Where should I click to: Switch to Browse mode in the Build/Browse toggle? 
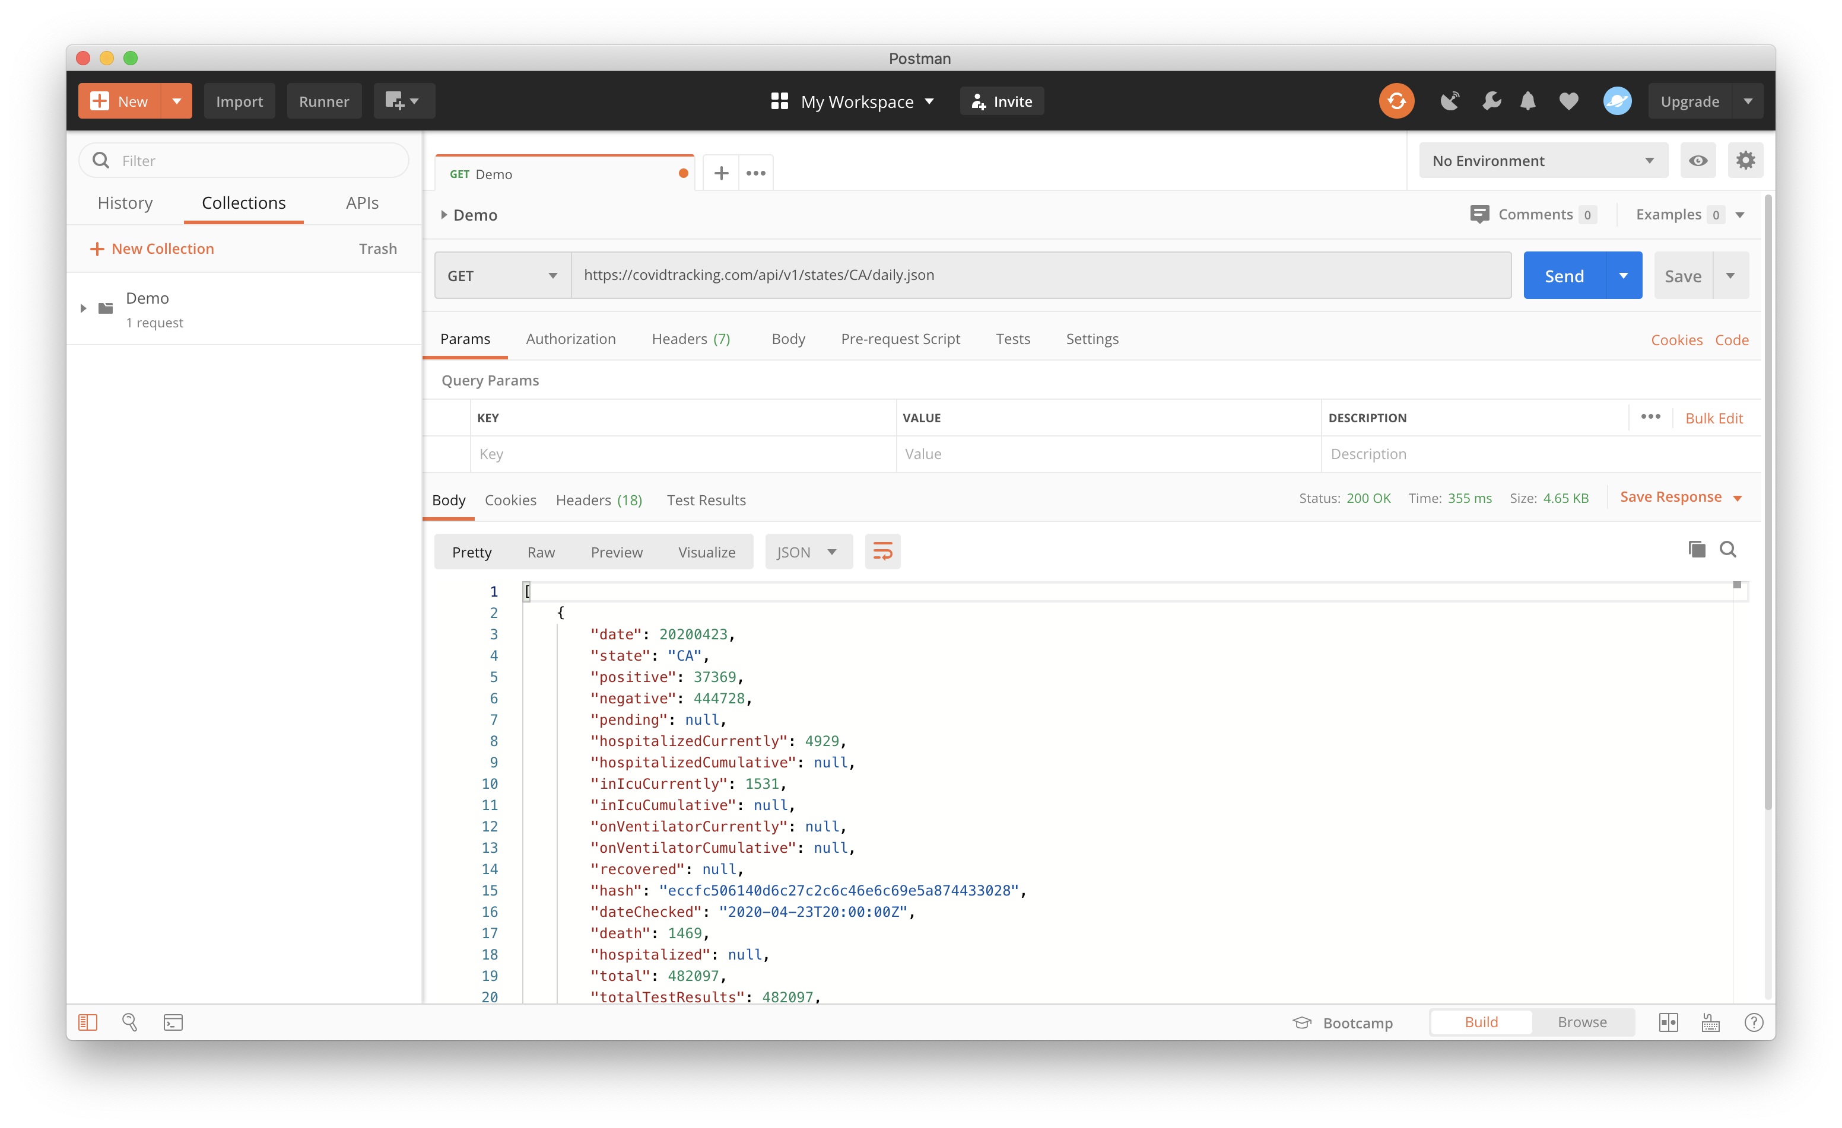1582,1022
